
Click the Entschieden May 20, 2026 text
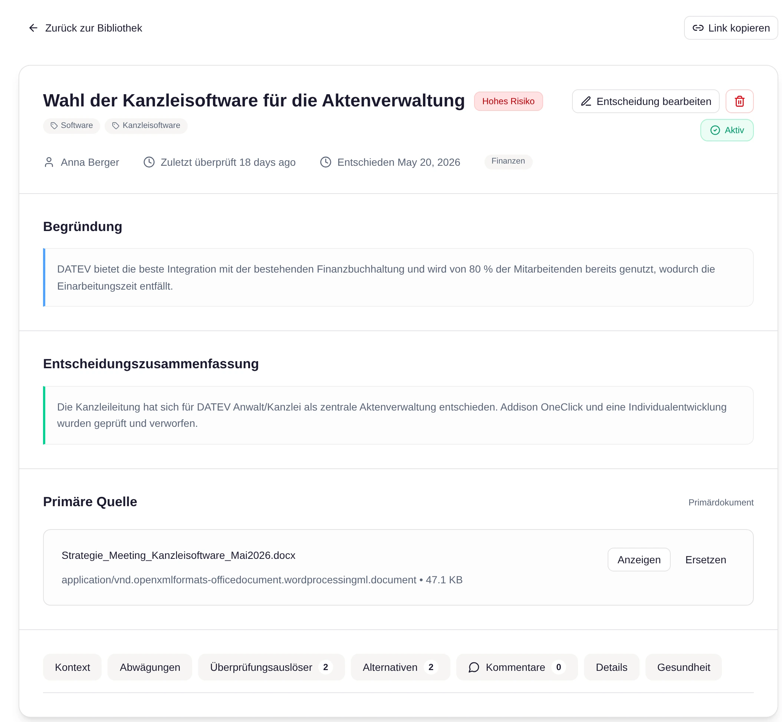click(x=399, y=162)
